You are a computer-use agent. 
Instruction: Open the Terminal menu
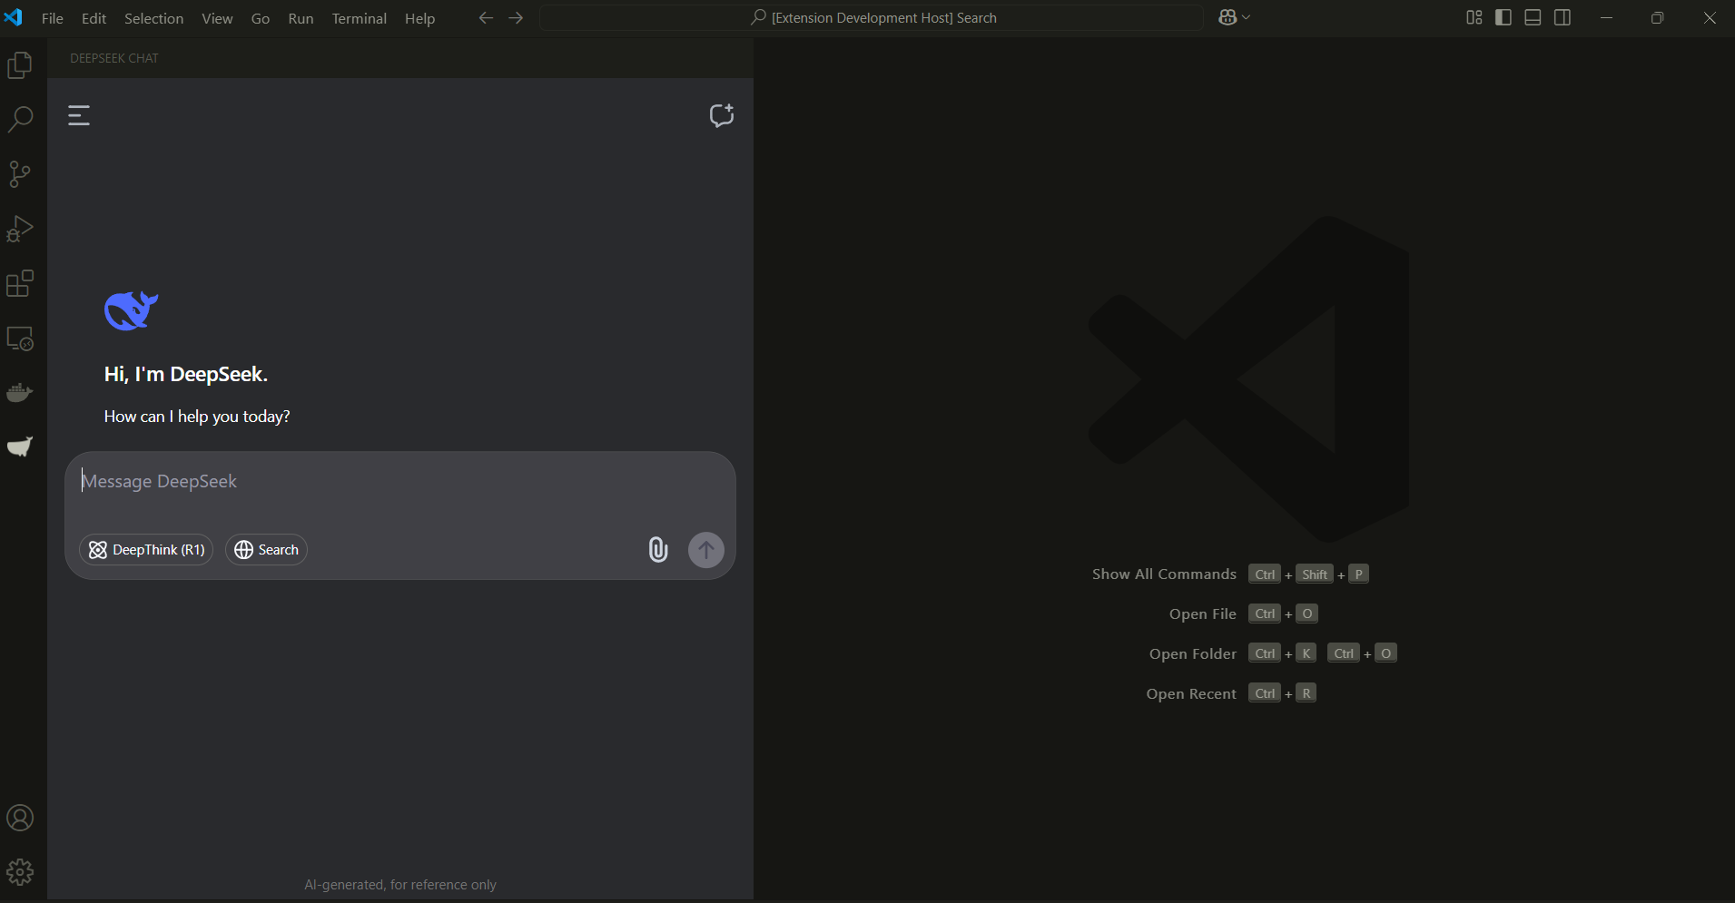(360, 18)
